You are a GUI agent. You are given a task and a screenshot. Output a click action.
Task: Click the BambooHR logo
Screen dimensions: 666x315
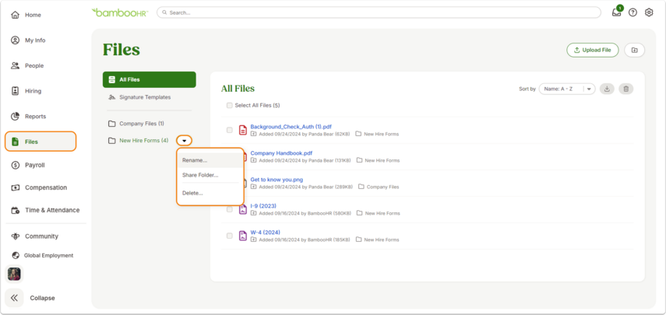coord(120,12)
